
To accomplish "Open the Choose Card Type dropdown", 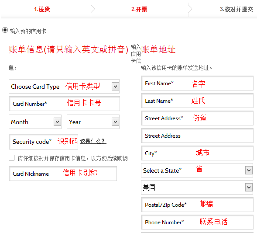I will (x=64, y=87).
